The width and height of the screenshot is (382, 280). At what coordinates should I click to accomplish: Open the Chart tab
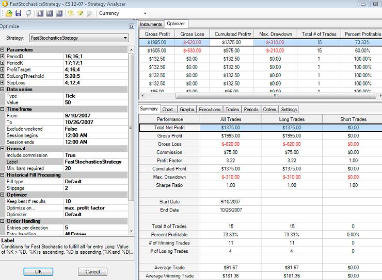(x=168, y=110)
